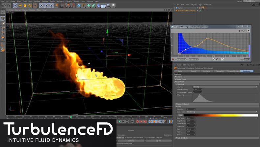Click the light bulb icon
260x147 pixels.
[x=113, y=6]
